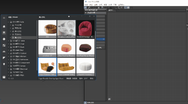Image resolution: width=188 pixels, height=104 pixels.
Task: Open the 视图 (View) menu in Slate
Action: (x=105, y=5)
